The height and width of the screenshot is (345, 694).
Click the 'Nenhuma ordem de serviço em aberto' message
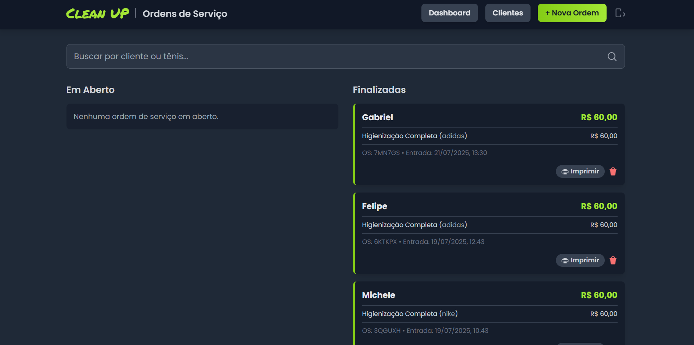tap(146, 116)
